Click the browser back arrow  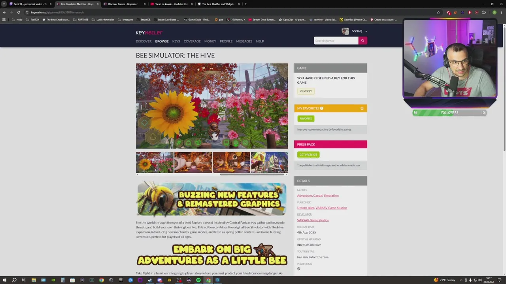tap(4, 12)
